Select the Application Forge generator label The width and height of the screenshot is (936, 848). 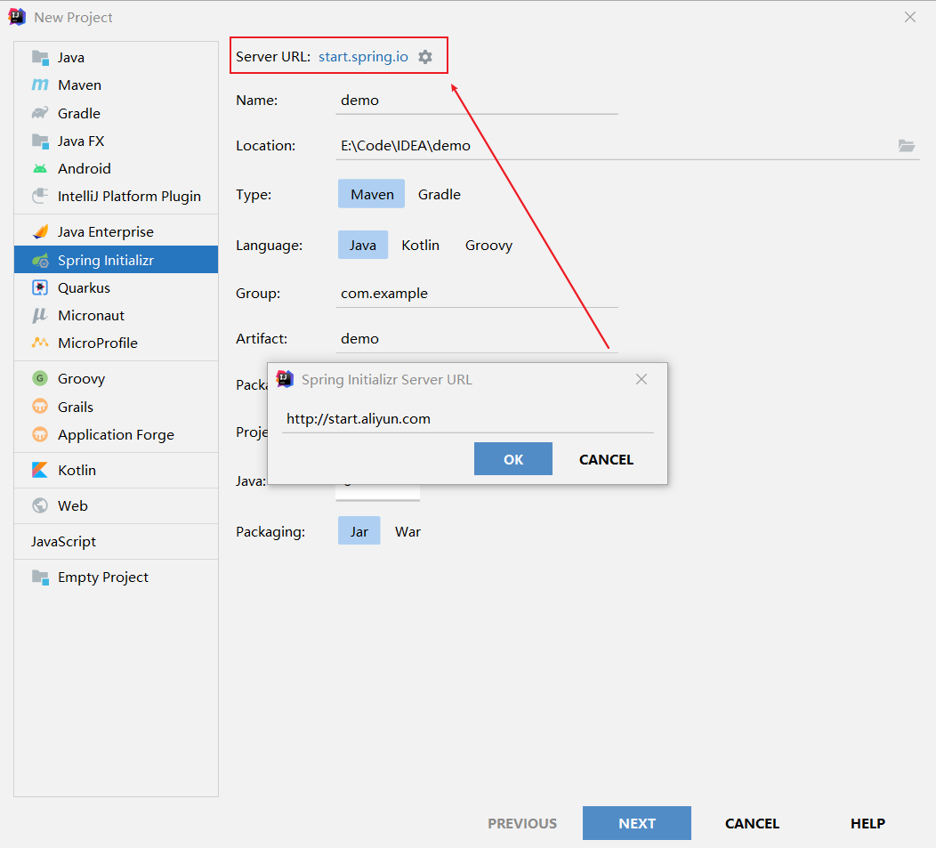pyautogui.click(x=116, y=435)
